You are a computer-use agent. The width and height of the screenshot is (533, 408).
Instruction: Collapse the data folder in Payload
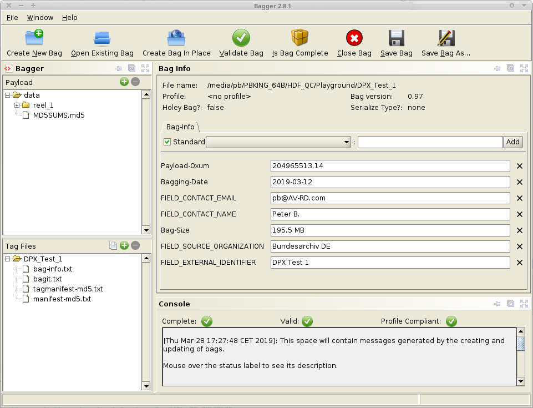pos(8,95)
